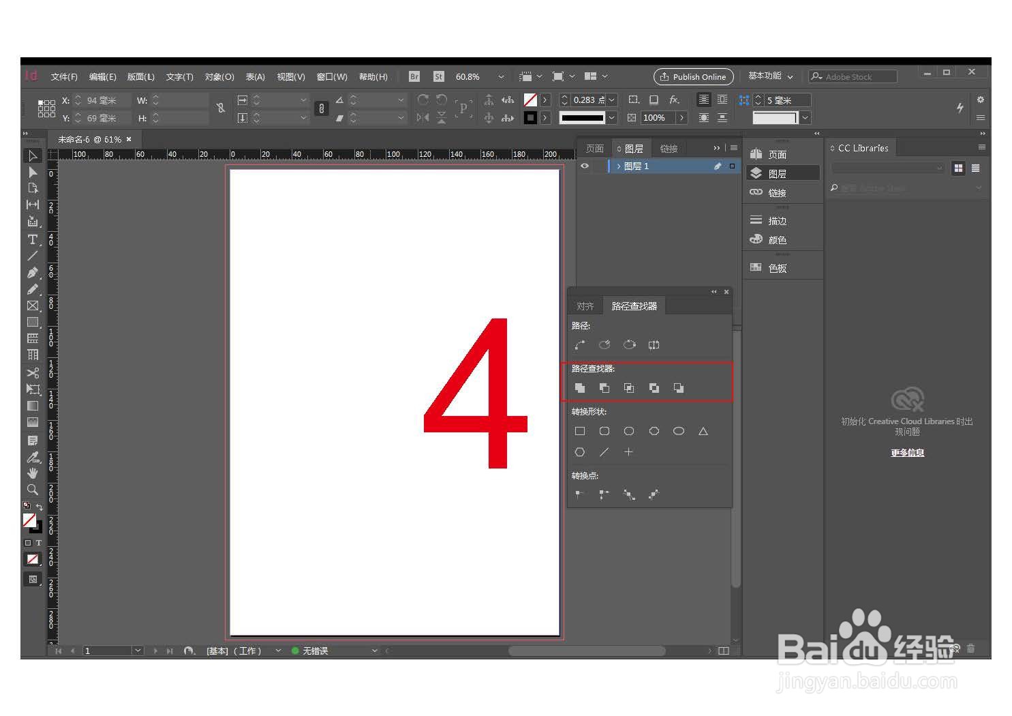The height and width of the screenshot is (716, 1012).
Task: Select the Type tool
Action: pyautogui.click(x=32, y=239)
